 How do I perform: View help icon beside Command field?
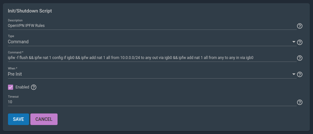pos(300,58)
